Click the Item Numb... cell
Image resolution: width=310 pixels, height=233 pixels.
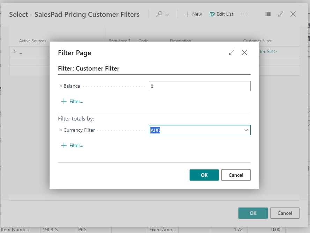tap(15, 230)
